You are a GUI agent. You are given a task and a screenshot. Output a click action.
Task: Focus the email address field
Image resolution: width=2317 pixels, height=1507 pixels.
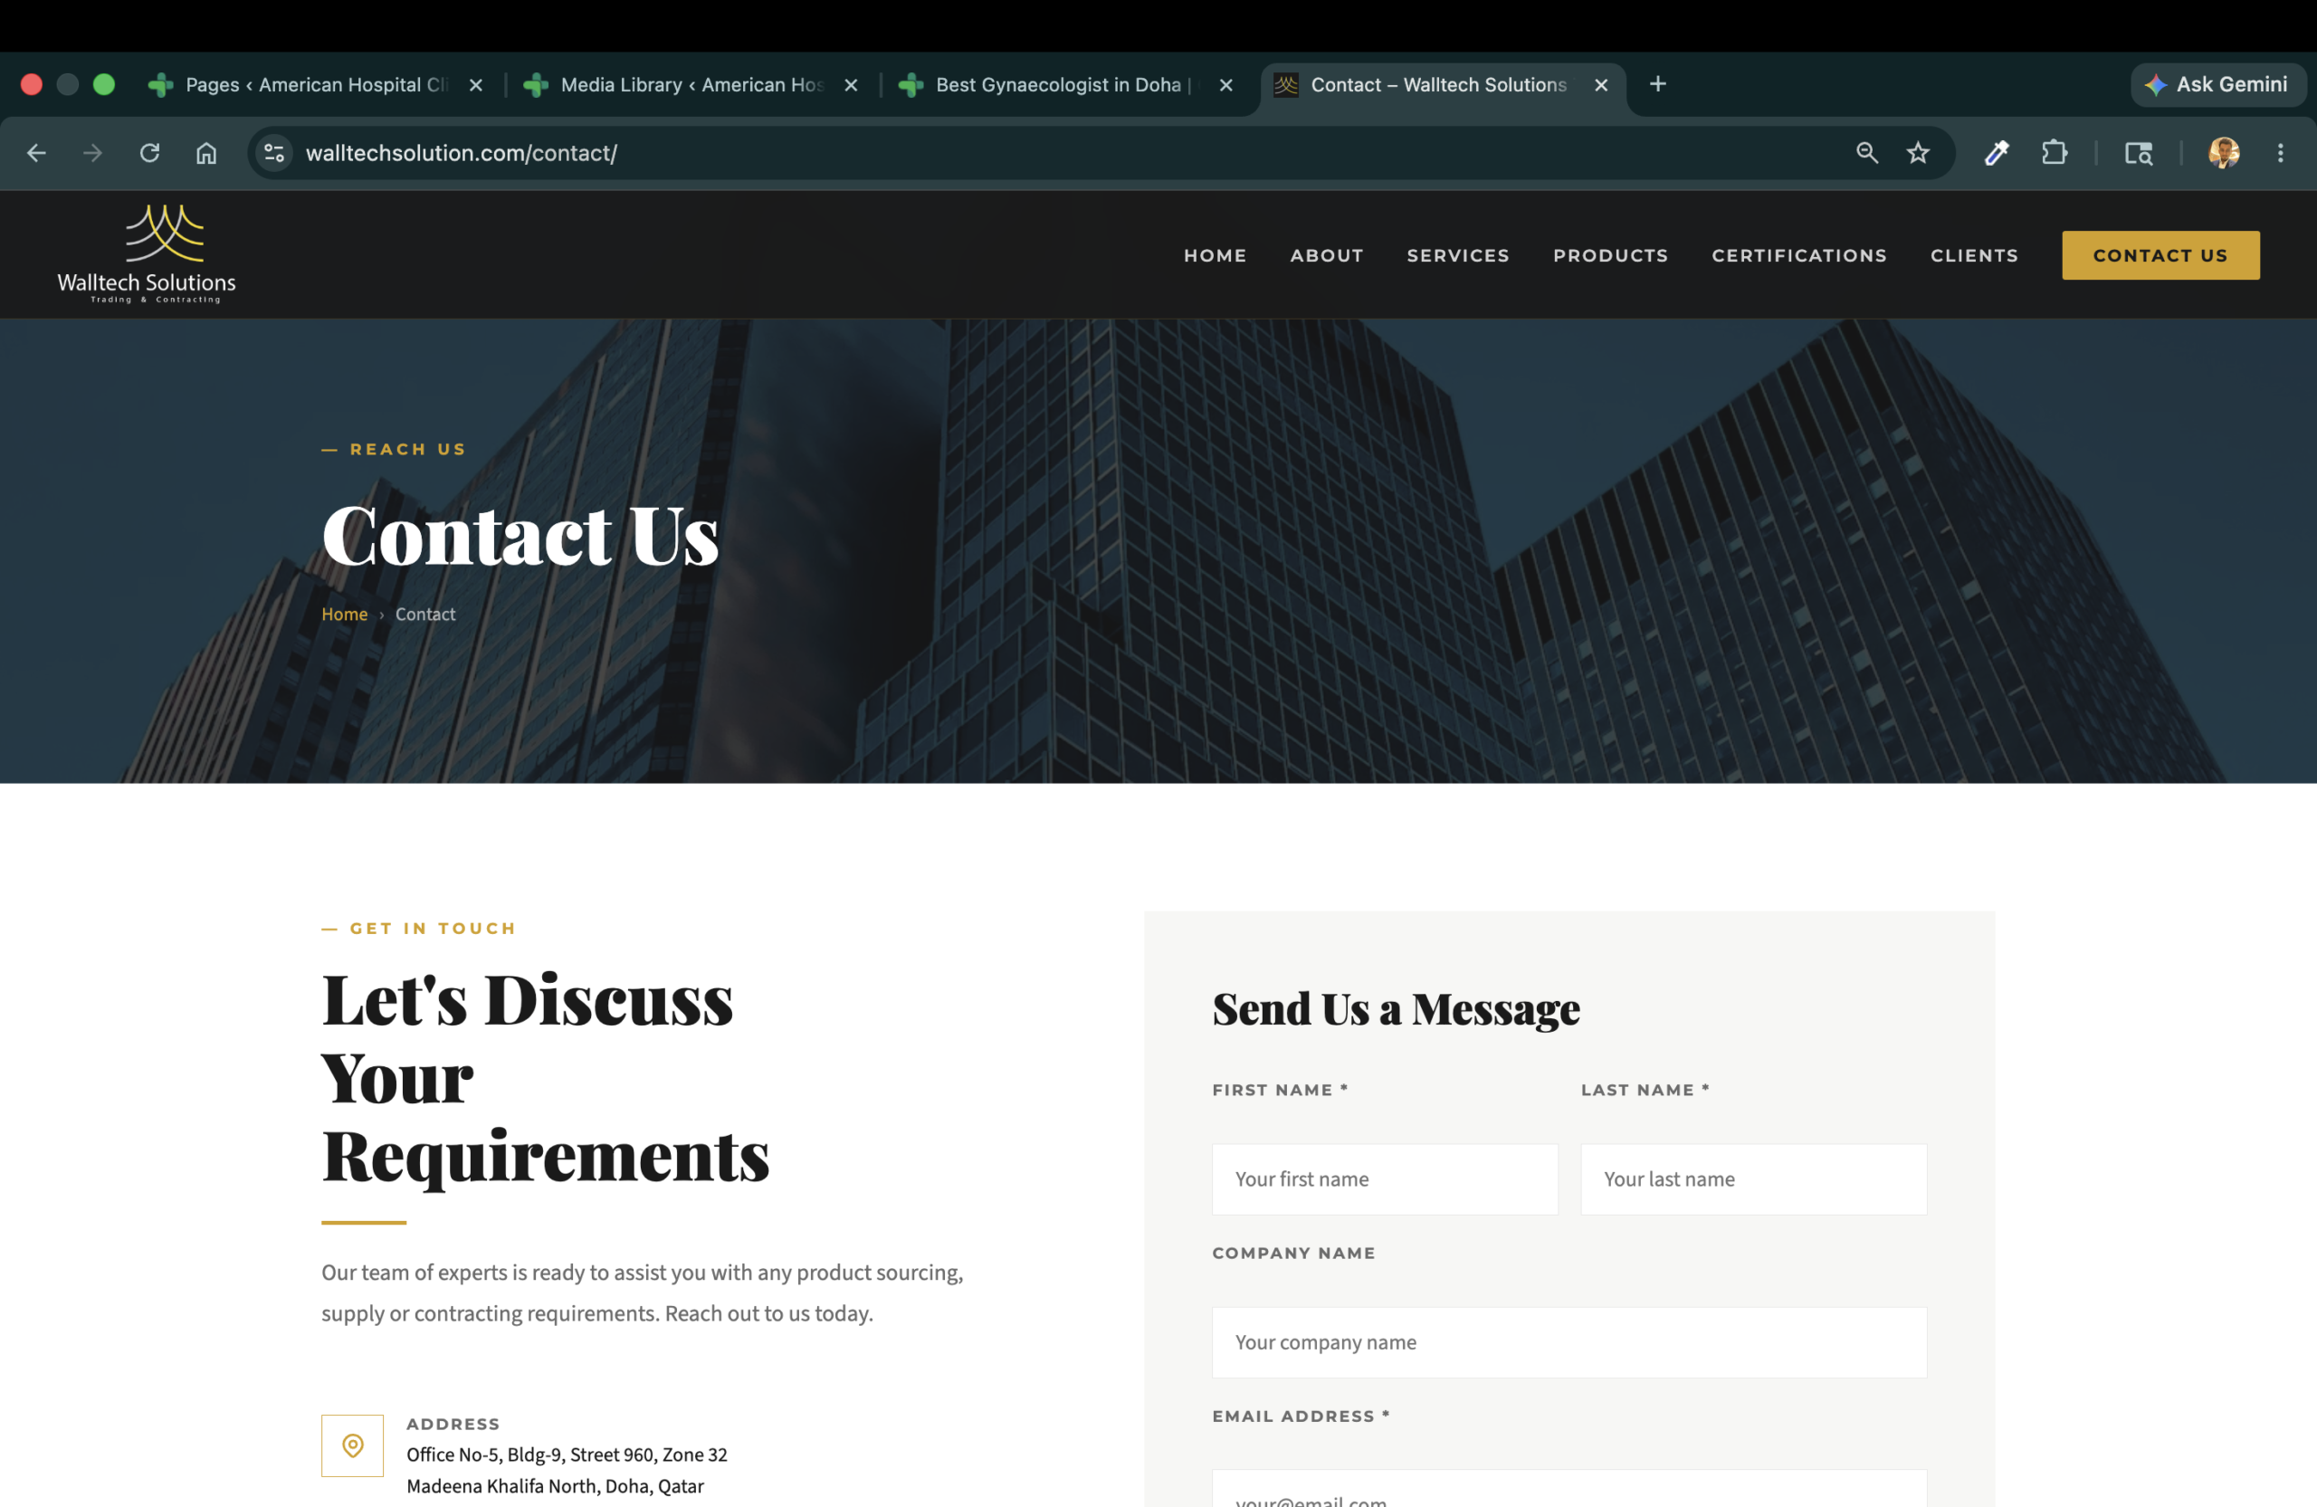click(x=1569, y=1490)
